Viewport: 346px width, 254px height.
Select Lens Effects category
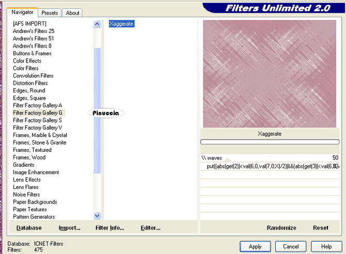(27, 180)
